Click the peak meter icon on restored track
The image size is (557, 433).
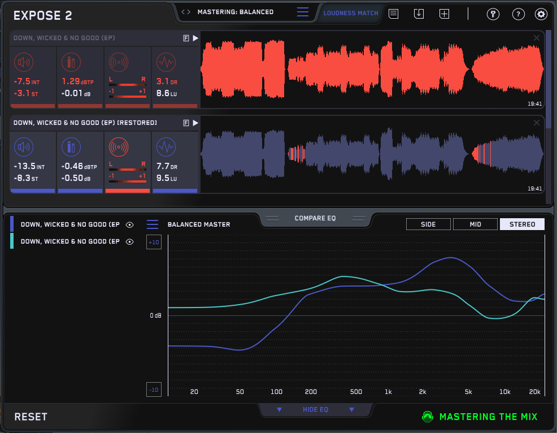point(71,147)
